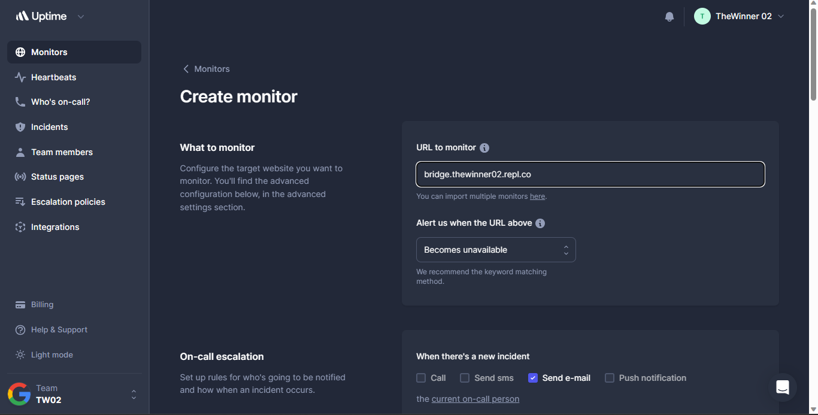The height and width of the screenshot is (415, 818).
Task: Open the chat support bubble
Action: [x=783, y=387]
